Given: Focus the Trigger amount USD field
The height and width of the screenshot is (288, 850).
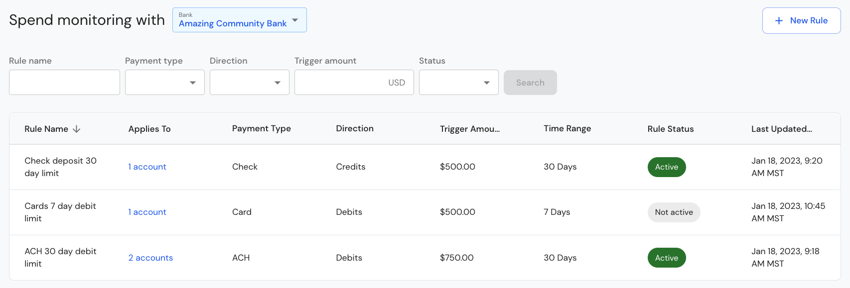Looking at the screenshot, I should pos(354,82).
